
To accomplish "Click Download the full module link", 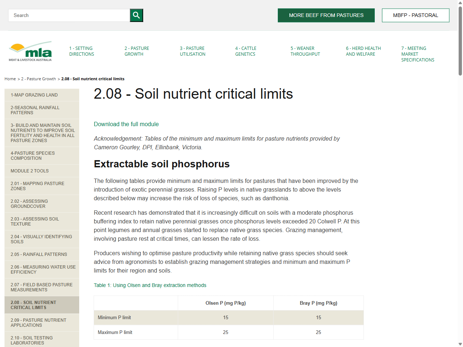I will coord(126,124).
